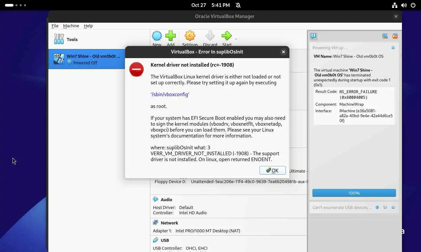Click 'Intel PRO/1000 MT Desktop (NAT)' text
The image size is (421, 252).
click(x=208, y=231)
